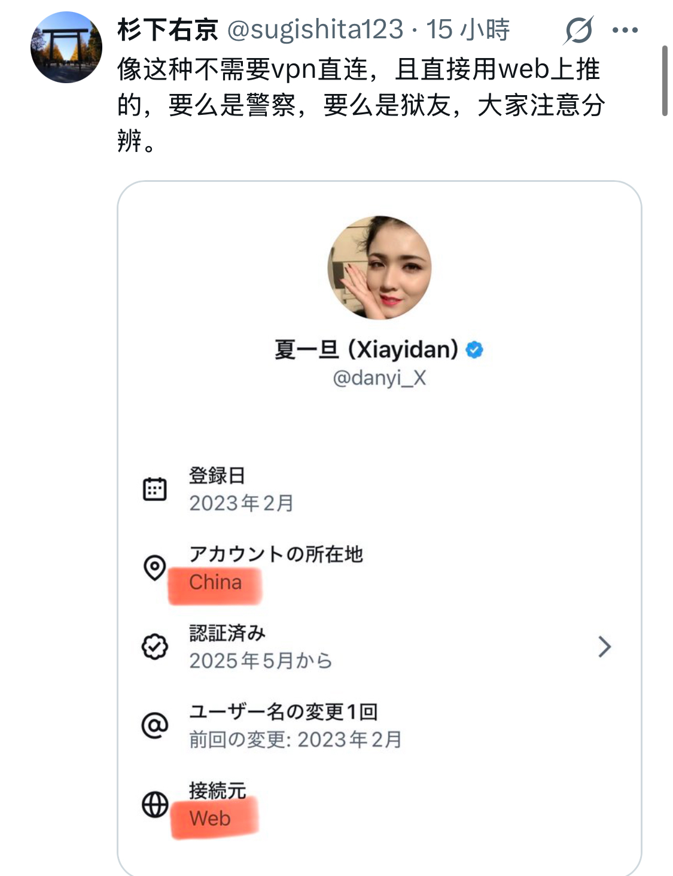The image size is (673, 876).
Task: Click the verified badge icon beside 認証済み
Action: [x=154, y=646]
